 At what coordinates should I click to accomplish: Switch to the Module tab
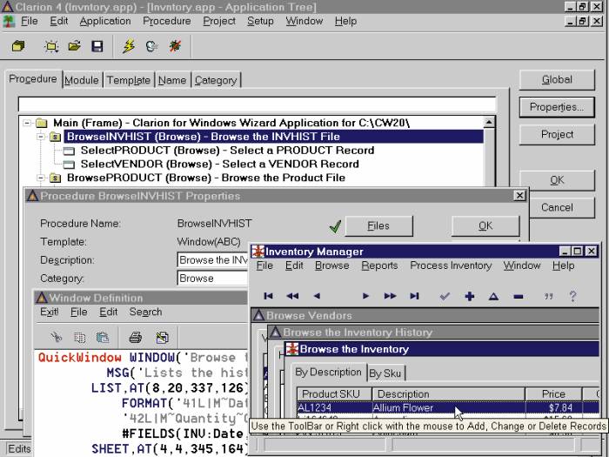point(82,80)
